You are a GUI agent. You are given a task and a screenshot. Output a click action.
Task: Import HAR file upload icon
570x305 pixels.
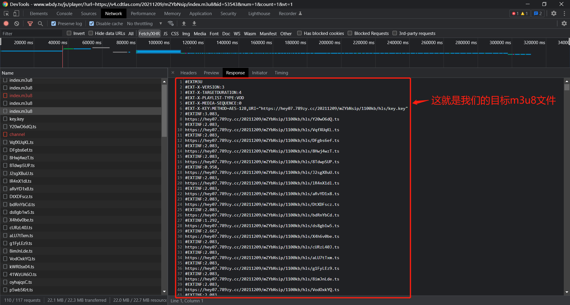[x=184, y=23]
